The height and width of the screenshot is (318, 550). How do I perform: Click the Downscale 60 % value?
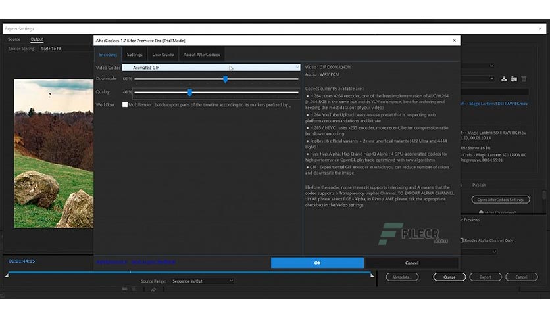click(x=128, y=79)
